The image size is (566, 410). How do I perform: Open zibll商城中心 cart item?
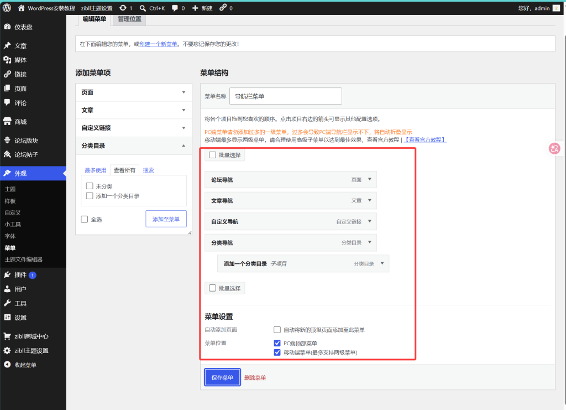point(33,336)
